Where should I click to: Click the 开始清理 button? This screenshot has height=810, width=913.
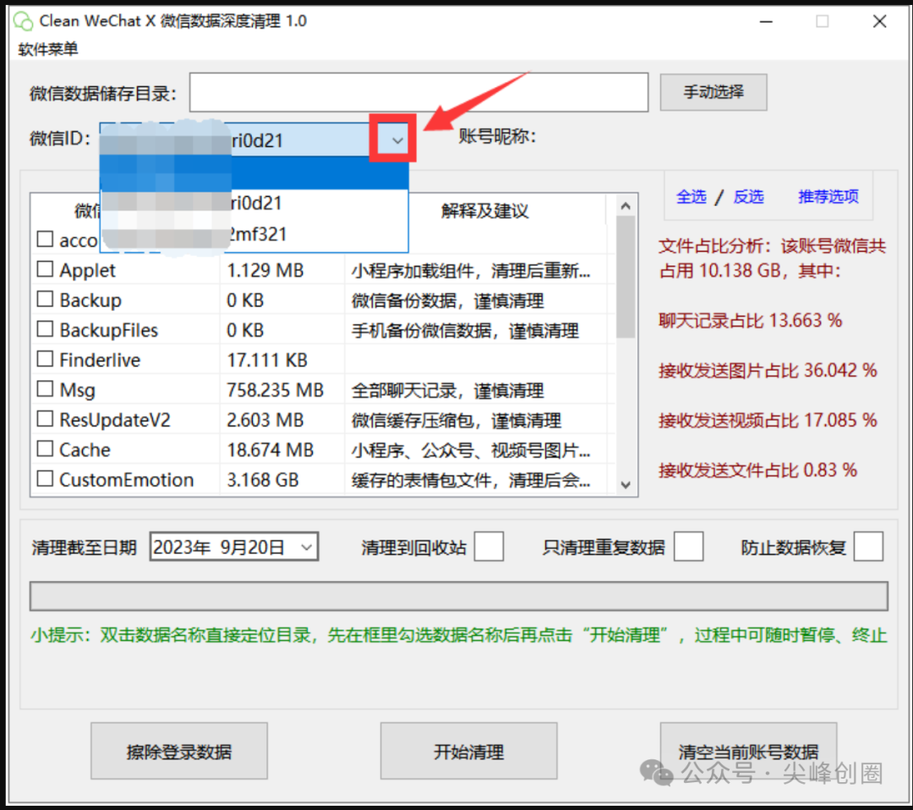(x=468, y=751)
